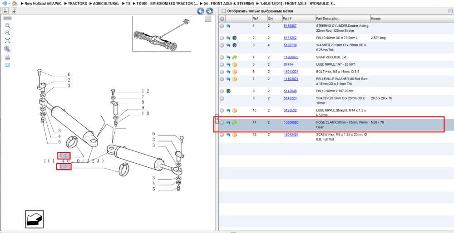Click the box icon on the BELLEVILLE WASHER row
Screen dimensions: 454x233
[235, 79]
